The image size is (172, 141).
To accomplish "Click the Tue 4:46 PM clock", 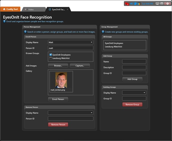I will click(x=147, y=4).
